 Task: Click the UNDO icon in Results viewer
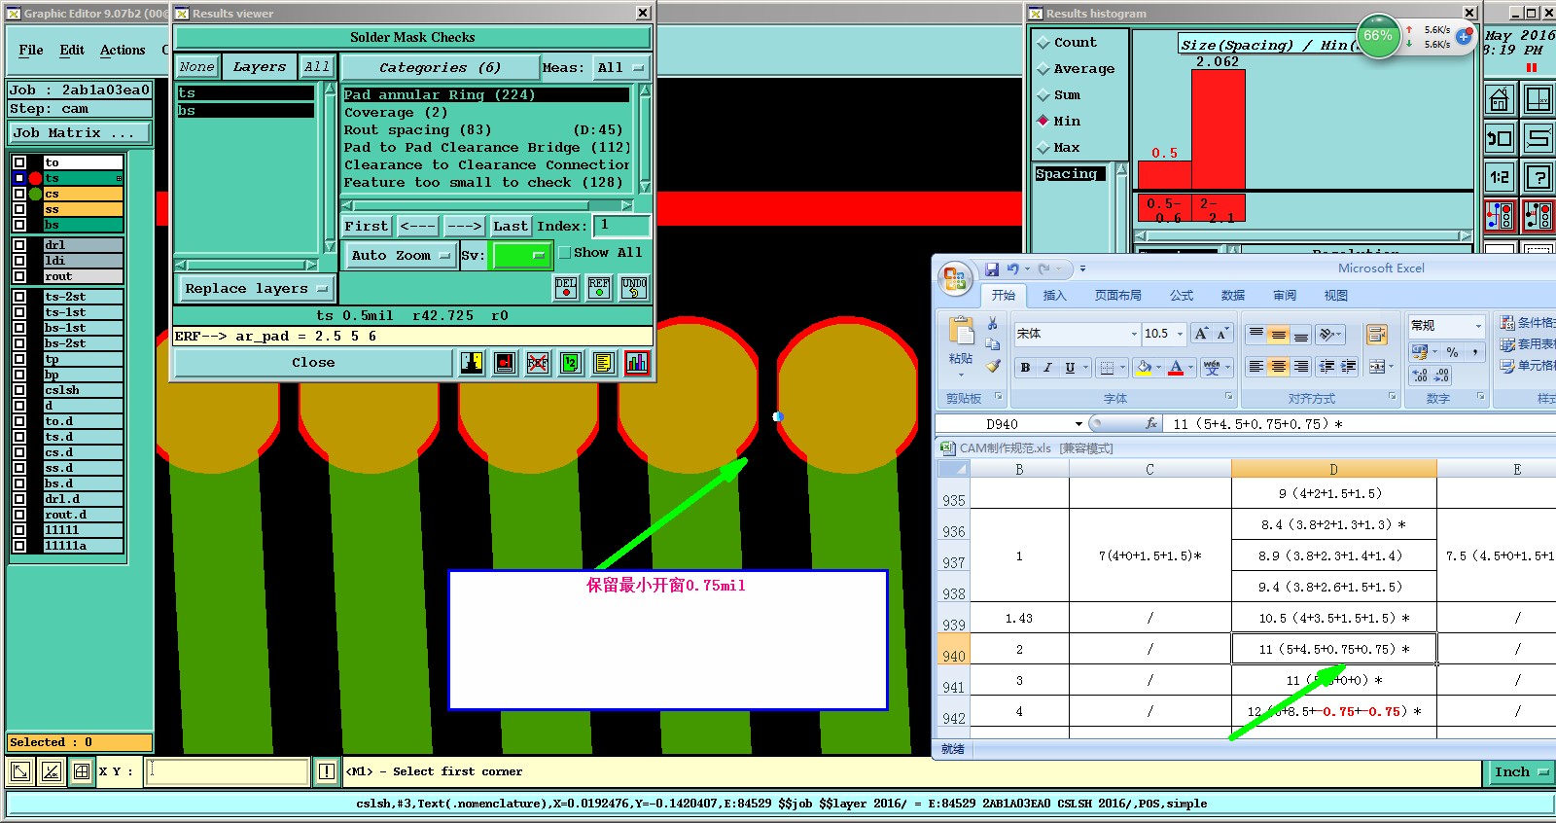tap(634, 287)
